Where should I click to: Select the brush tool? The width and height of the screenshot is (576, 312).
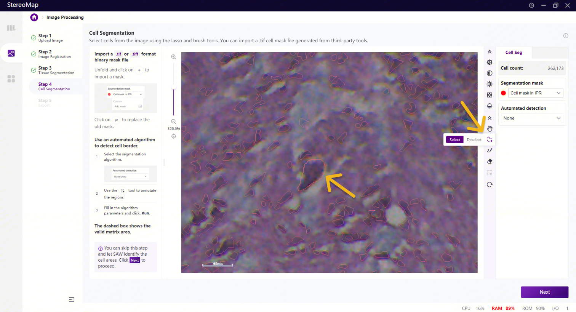(490, 150)
